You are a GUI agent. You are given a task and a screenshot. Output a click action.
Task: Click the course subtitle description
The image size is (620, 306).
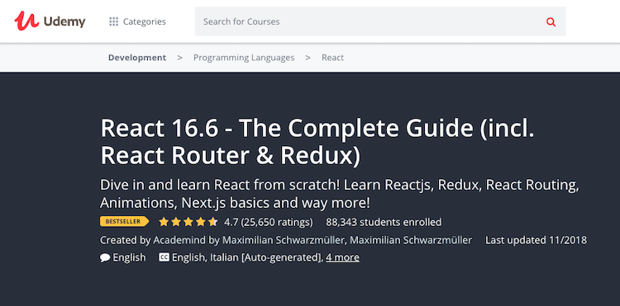(340, 194)
